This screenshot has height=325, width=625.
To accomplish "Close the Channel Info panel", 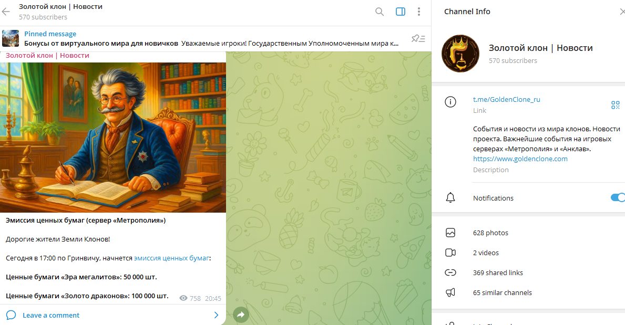I will [x=622, y=12].
